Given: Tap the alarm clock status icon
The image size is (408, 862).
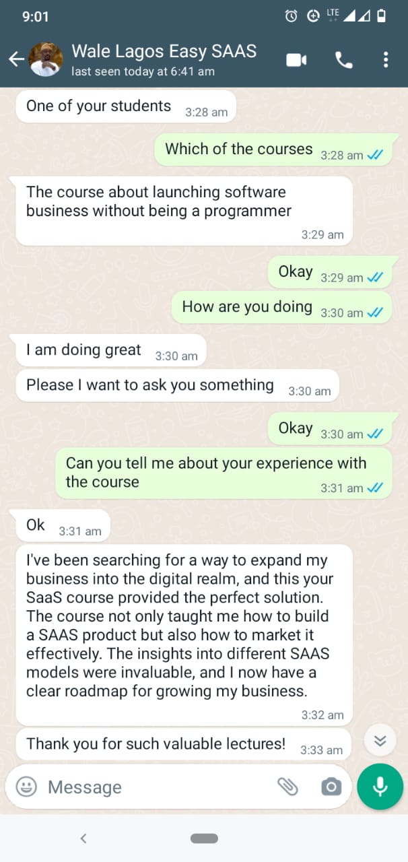Looking at the screenshot, I should (x=290, y=15).
